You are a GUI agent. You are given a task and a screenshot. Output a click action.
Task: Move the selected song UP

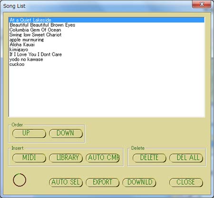pyautogui.click(x=29, y=133)
